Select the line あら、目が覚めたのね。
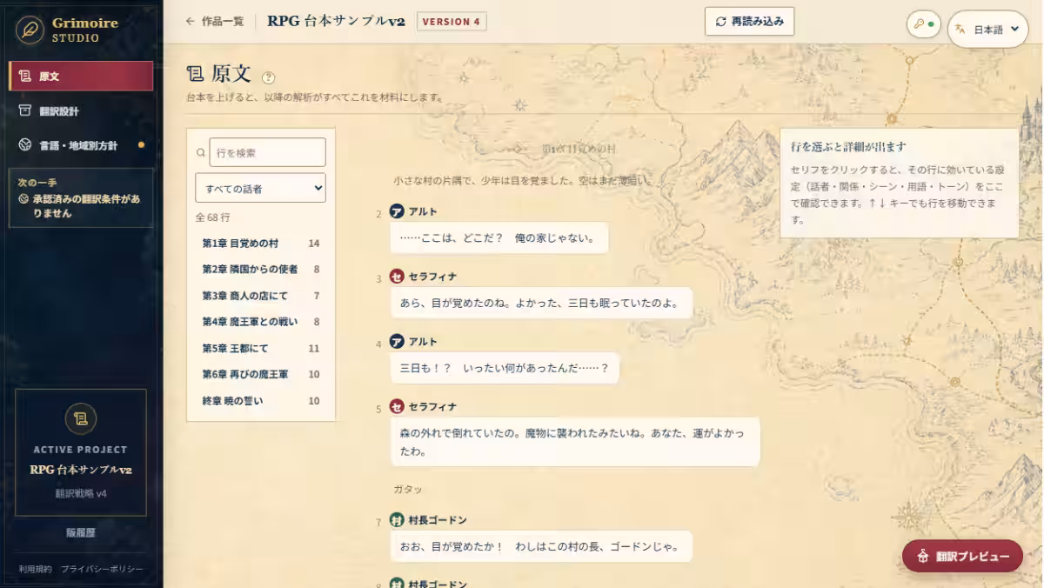This screenshot has width=1044, height=588. coord(540,303)
